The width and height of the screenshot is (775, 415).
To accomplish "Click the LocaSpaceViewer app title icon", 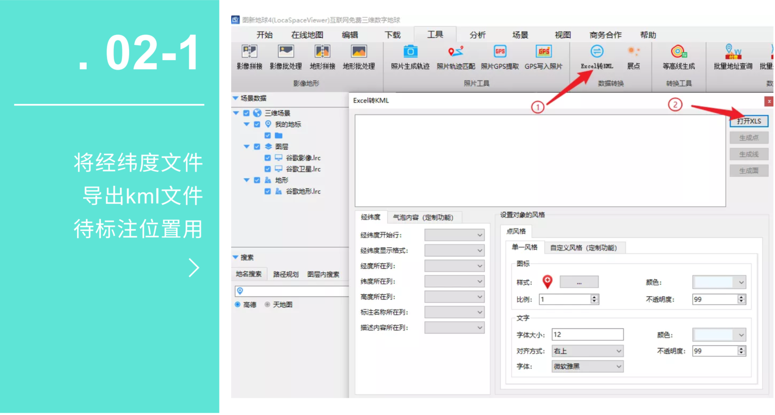I will click(235, 20).
